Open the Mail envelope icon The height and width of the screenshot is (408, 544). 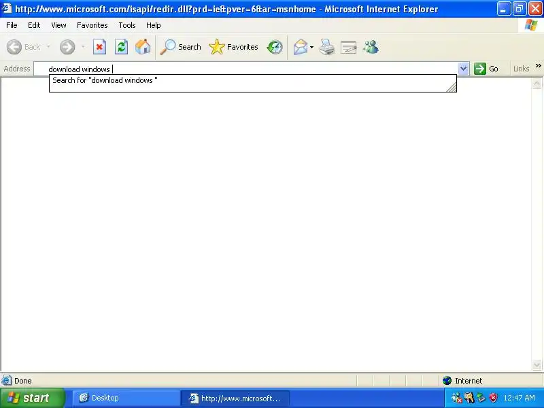point(301,47)
